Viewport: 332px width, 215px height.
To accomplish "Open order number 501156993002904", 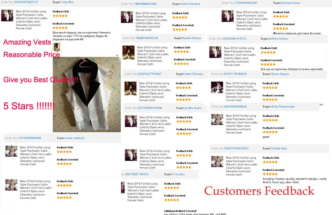I will pyautogui.click(x=150, y=108).
